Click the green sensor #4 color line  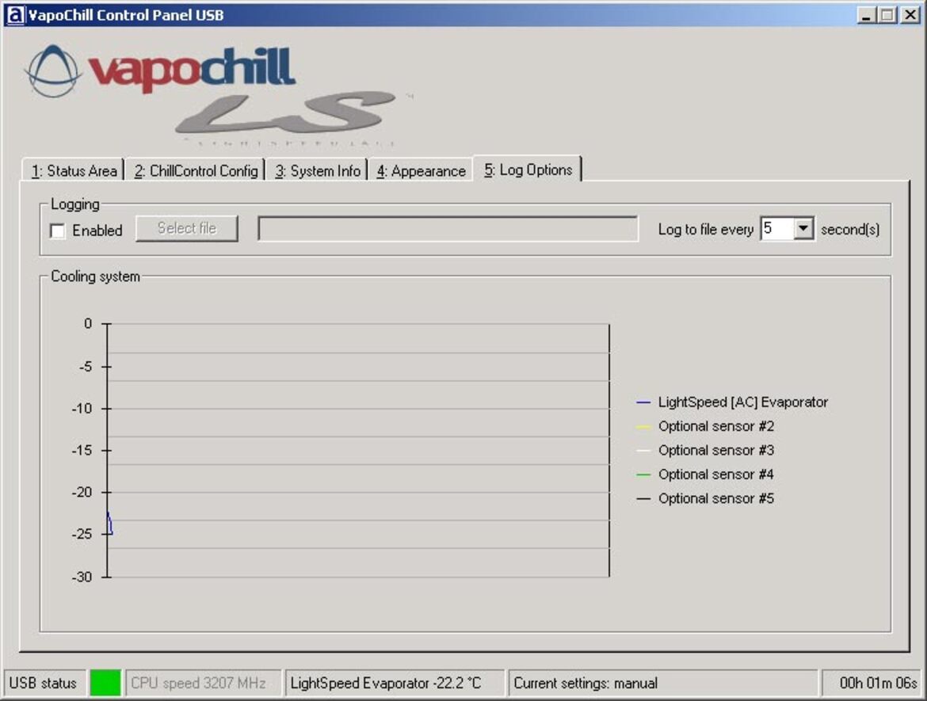[x=643, y=474]
